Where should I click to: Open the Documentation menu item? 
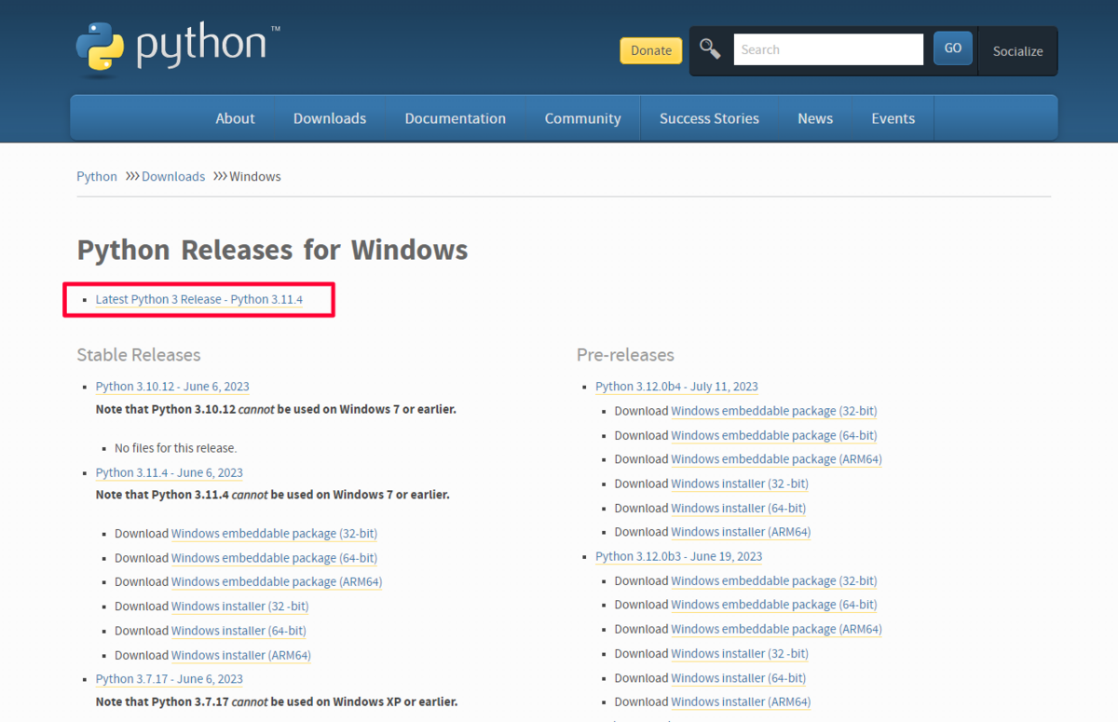click(x=456, y=118)
